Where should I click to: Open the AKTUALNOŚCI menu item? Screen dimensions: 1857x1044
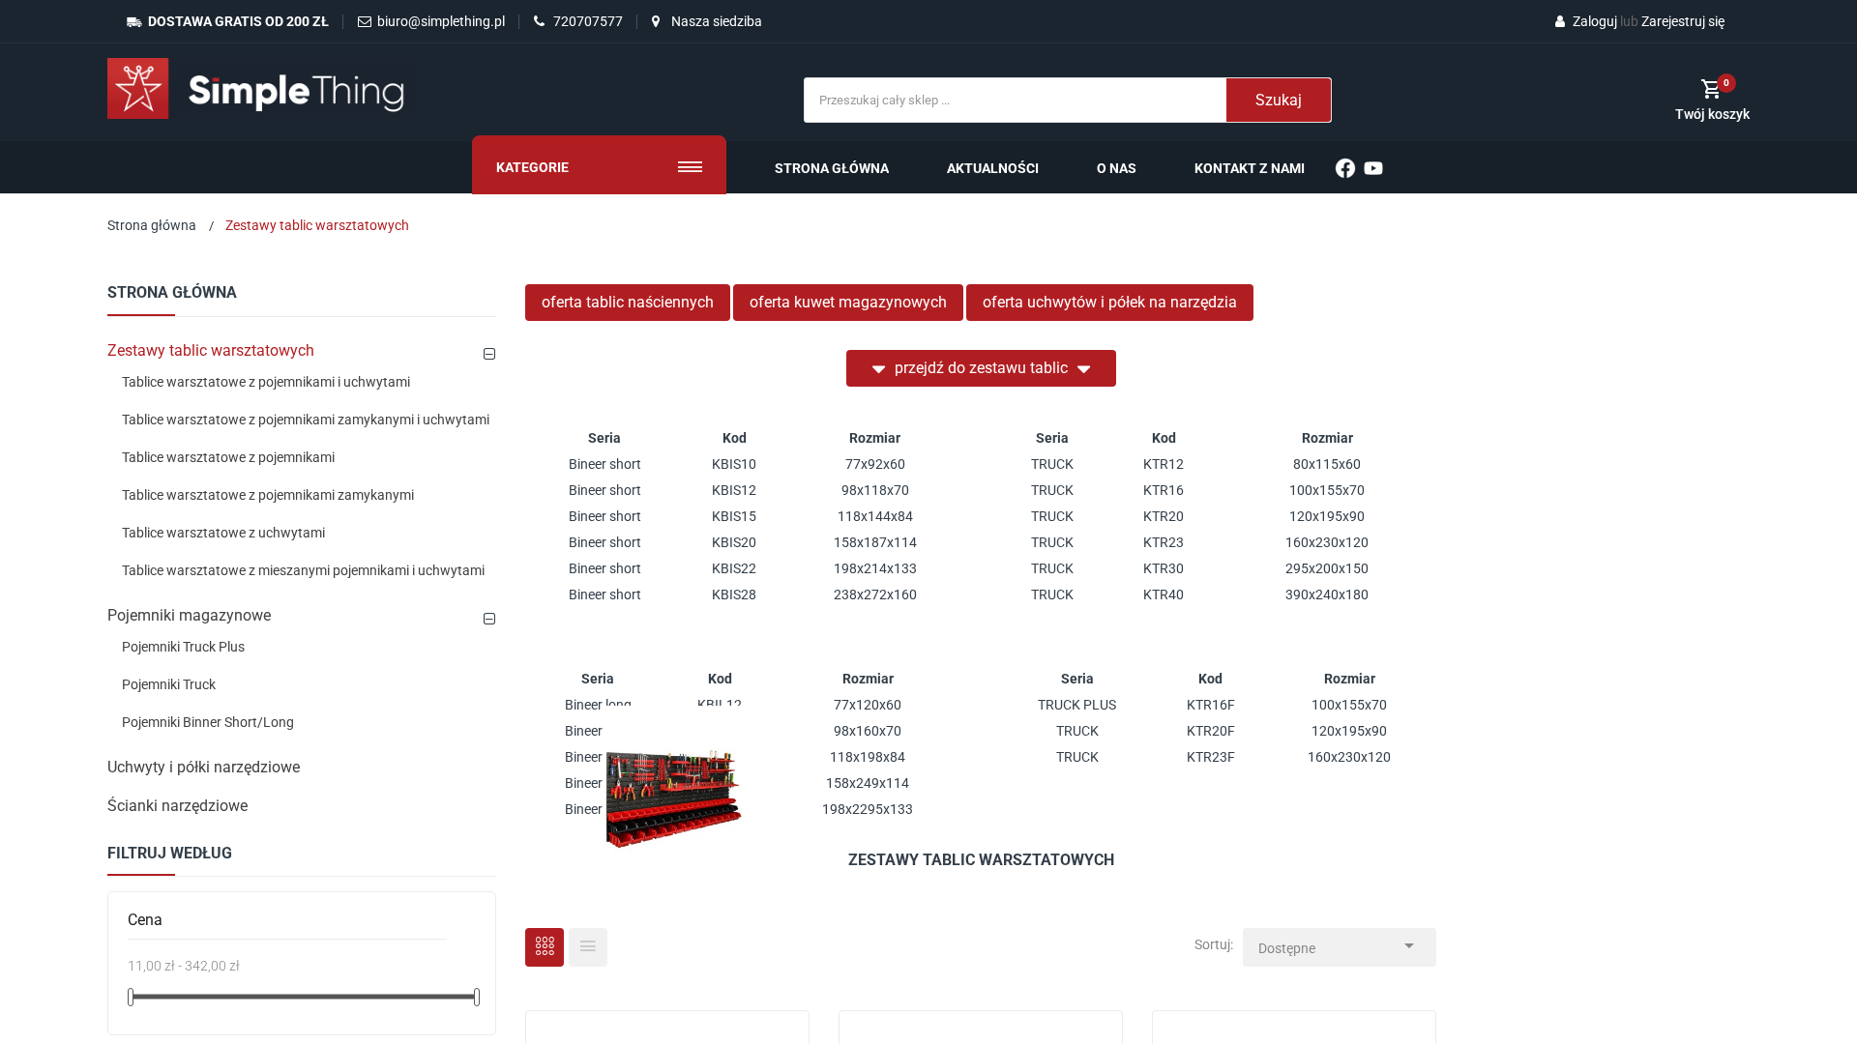[x=992, y=168]
